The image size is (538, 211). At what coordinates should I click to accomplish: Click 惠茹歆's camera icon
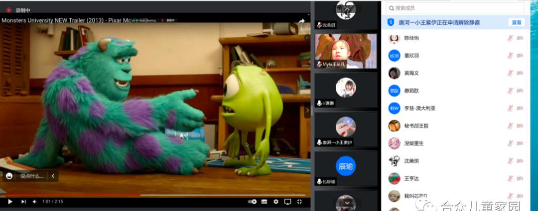[520, 91]
